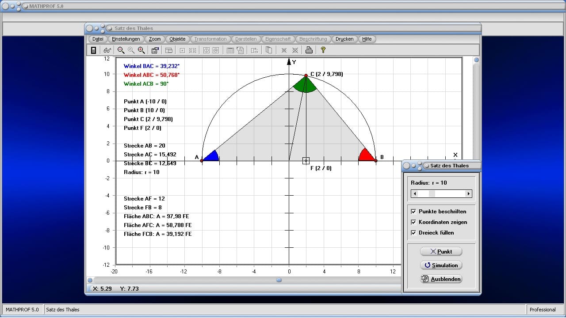Click the table grid toolbar icon
The image size is (566, 318).
click(x=230, y=50)
